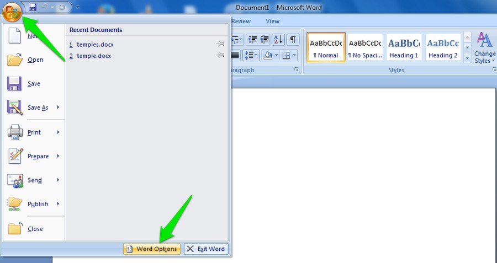
Task: Expand the Prepare submenu arrow
Action: [x=58, y=155]
